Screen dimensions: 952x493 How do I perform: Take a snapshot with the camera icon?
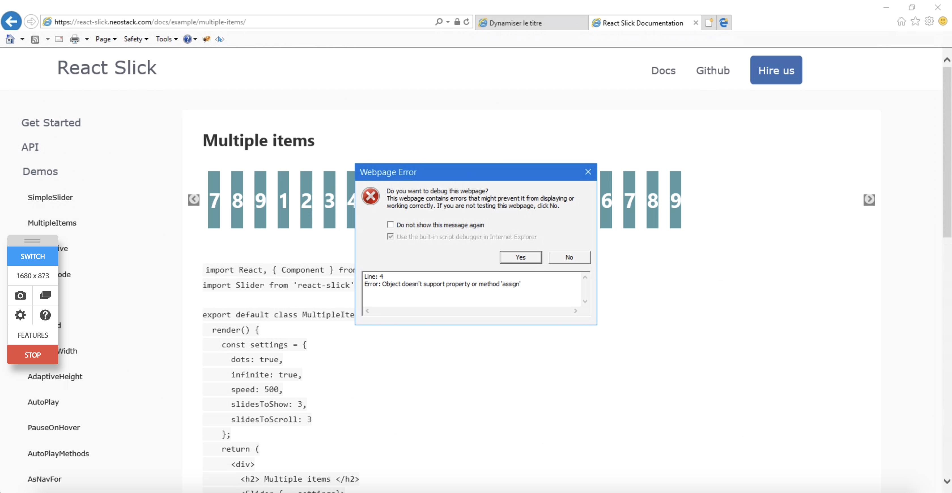pos(20,295)
